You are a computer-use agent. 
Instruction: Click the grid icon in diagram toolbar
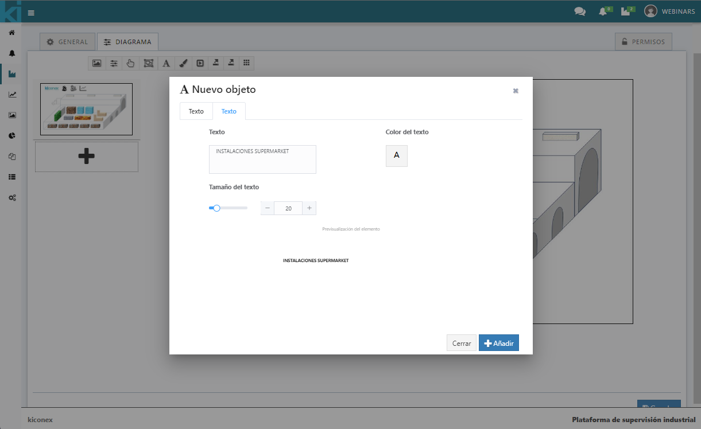click(246, 63)
